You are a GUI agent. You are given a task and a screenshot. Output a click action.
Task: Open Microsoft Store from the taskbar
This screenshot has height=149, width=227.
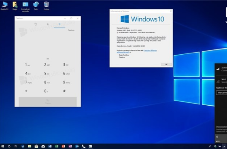point(36,147)
